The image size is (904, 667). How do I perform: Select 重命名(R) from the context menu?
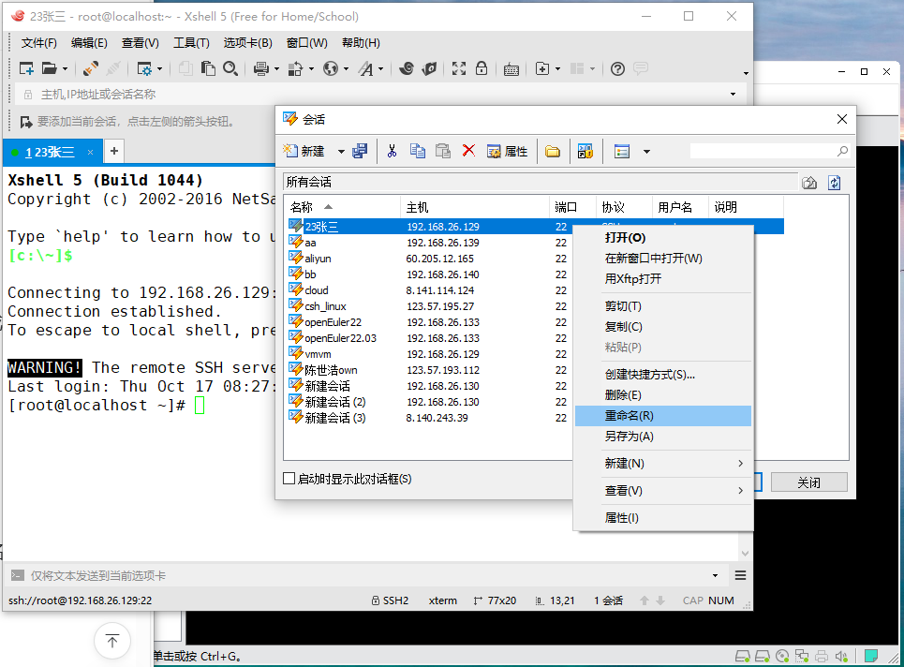coord(663,416)
